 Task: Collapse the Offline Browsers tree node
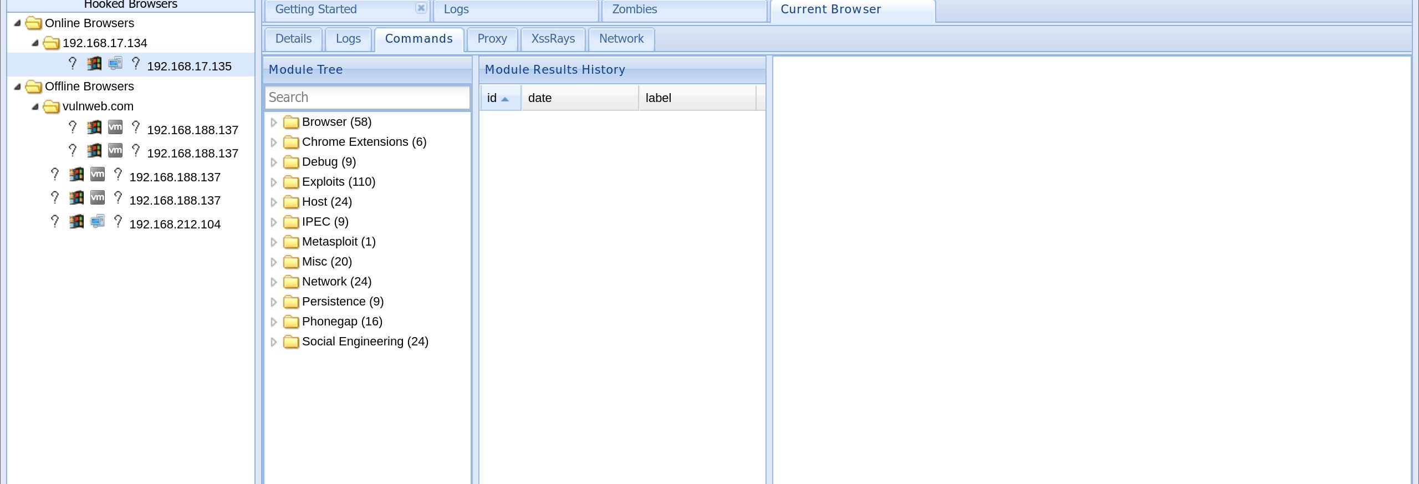tap(17, 86)
